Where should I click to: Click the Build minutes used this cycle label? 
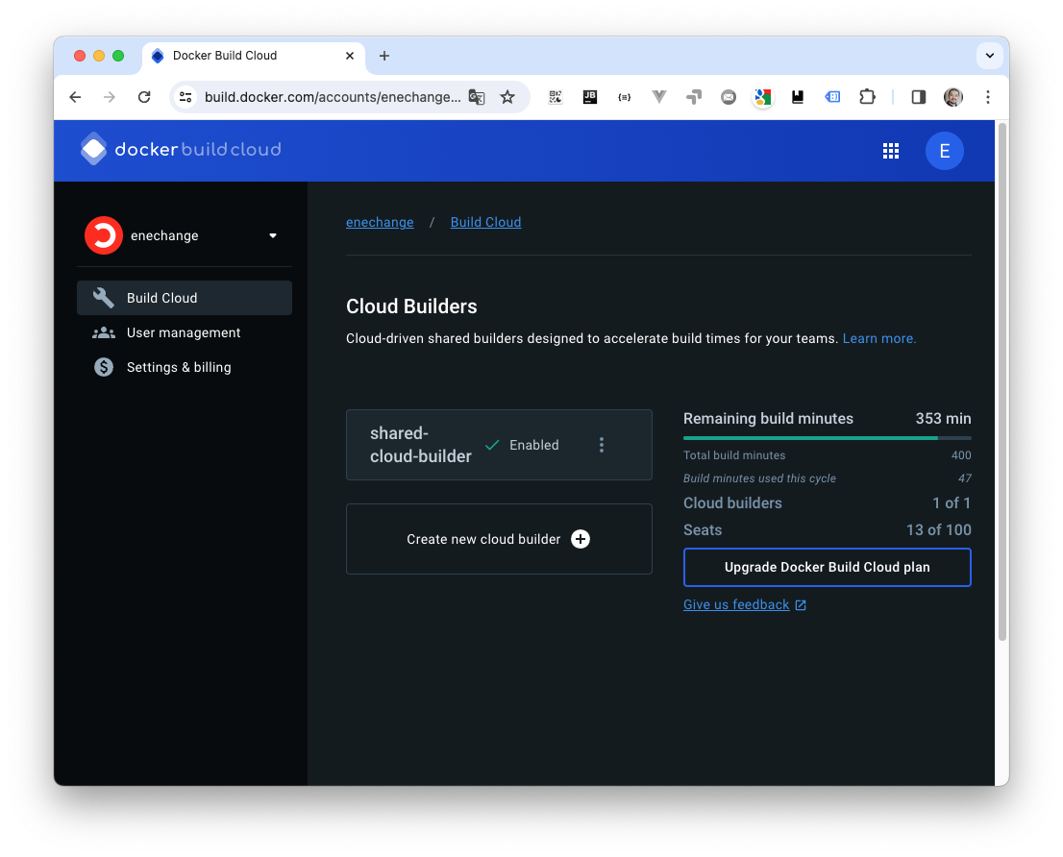(x=759, y=478)
